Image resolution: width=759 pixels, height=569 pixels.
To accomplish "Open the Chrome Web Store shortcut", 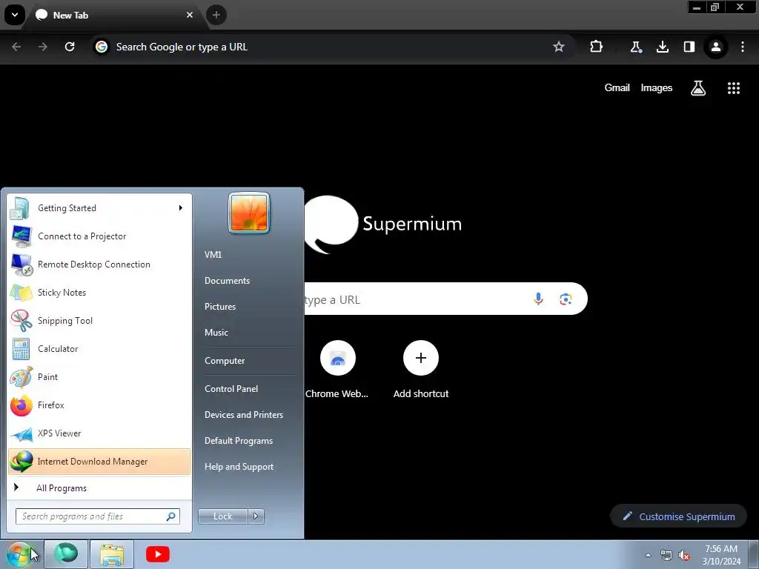I will click(337, 370).
